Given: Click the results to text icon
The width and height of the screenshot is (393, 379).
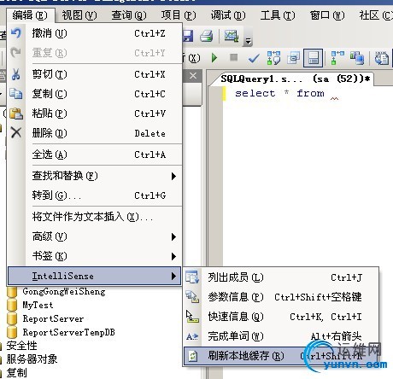Looking at the screenshot, I should [x=382, y=58].
